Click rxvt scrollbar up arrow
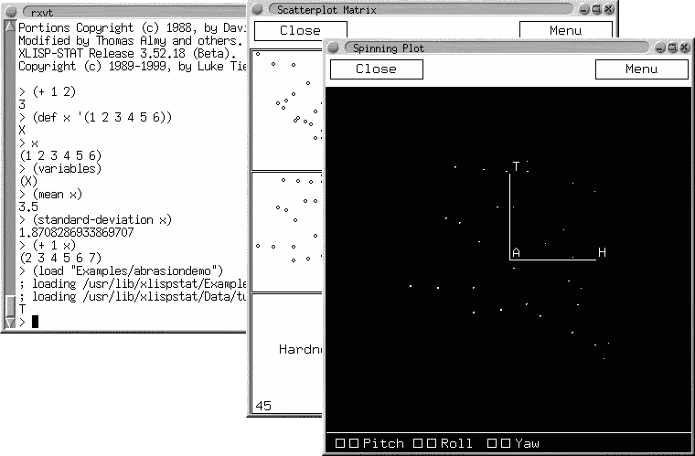Screen dimensions: 695x456 (x=10, y=27)
